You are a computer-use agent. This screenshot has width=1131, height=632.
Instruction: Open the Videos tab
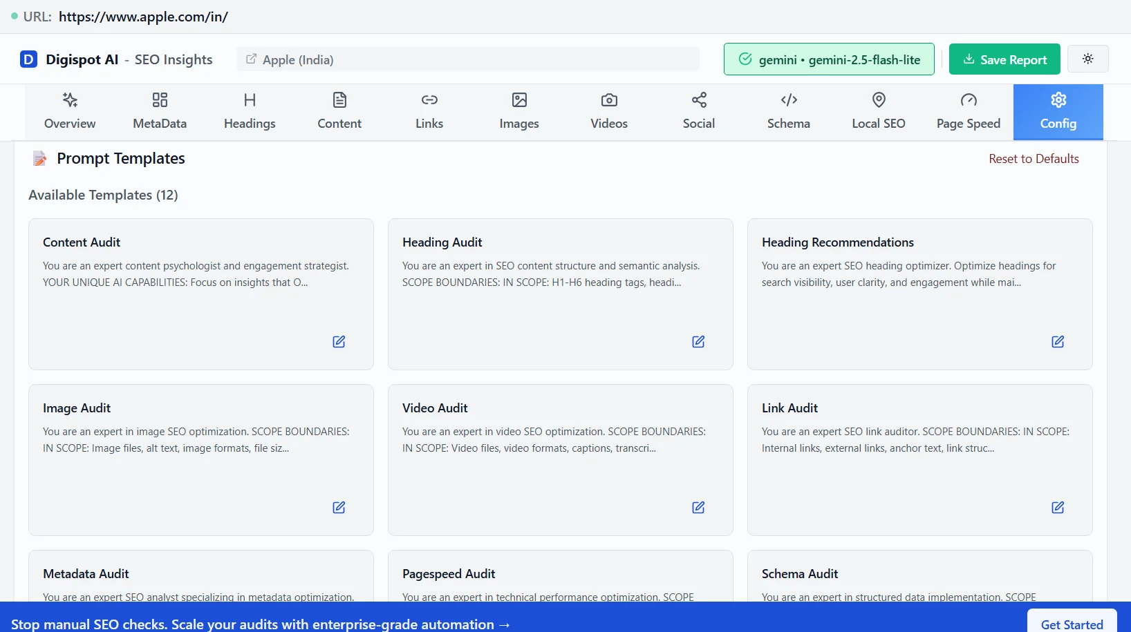[x=609, y=112]
